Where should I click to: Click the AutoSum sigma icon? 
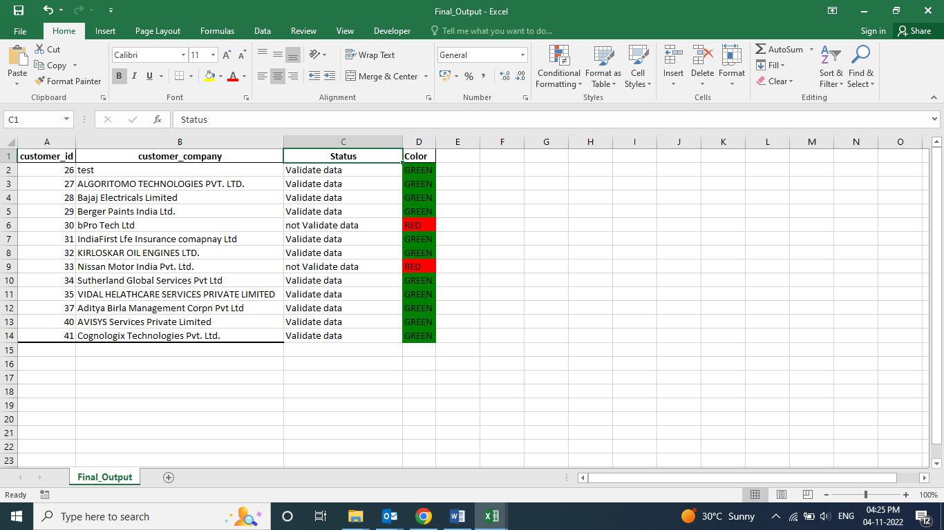[x=760, y=50]
